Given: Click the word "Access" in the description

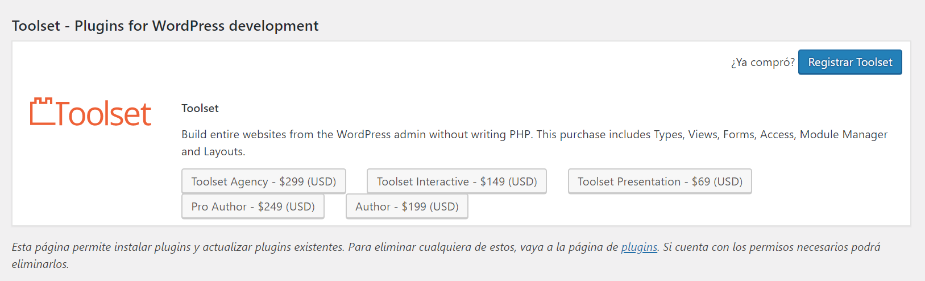Looking at the screenshot, I should [776, 135].
